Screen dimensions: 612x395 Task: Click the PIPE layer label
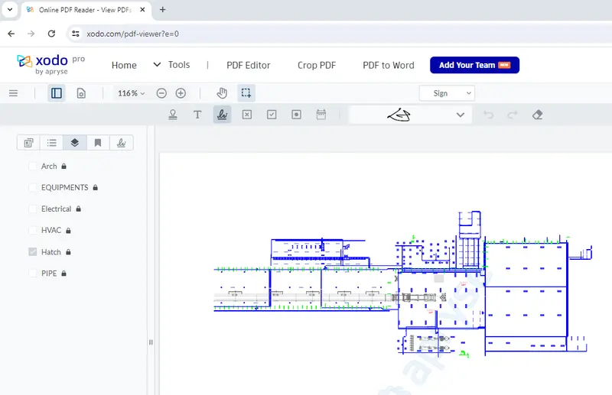[x=49, y=274]
